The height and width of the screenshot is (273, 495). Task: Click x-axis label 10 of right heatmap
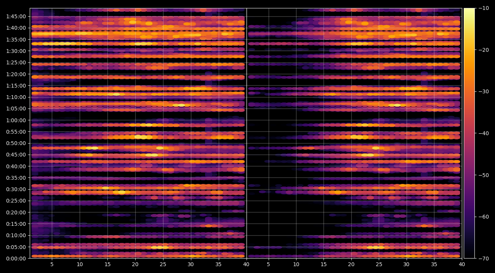pyautogui.click(x=296, y=264)
